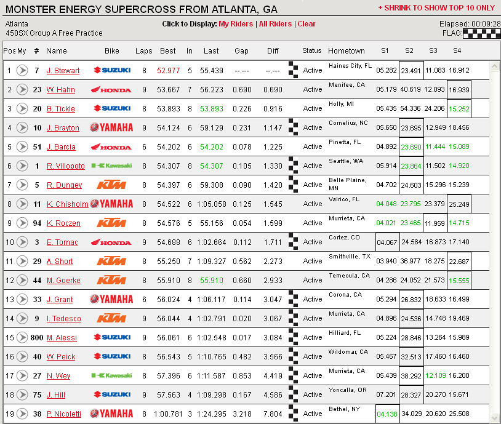Image resolution: width=501 pixels, height=424 pixels.
Task: Click the arrow icon in J. Grant's row
Action: pos(22,300)
